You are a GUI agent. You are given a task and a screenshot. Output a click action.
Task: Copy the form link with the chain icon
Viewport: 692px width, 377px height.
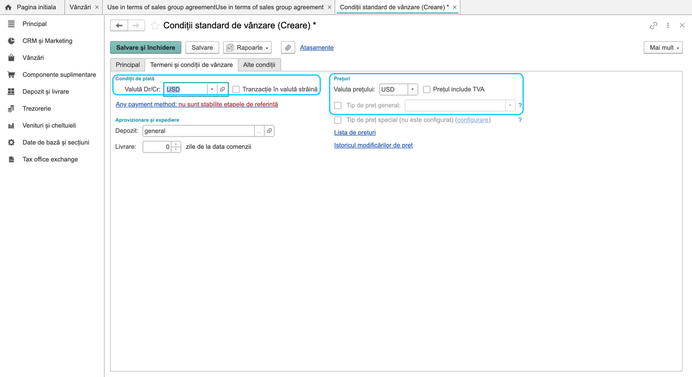click(654, 25)
